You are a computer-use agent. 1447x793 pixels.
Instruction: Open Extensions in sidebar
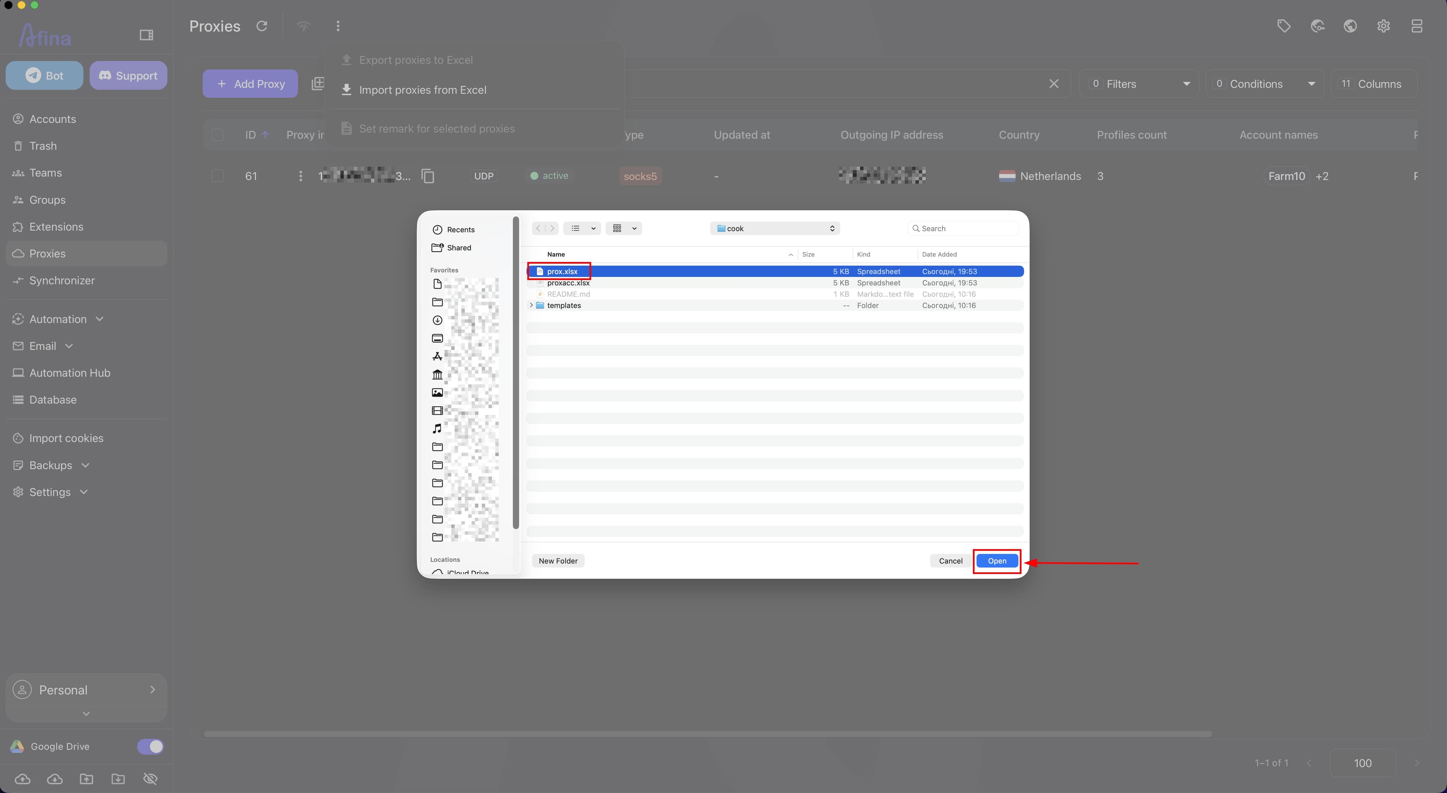pyautogui.click(x=87, y=227)
